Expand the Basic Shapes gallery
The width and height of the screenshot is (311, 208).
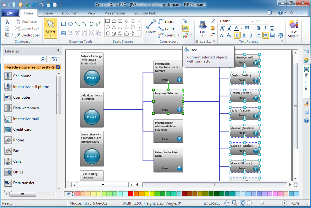[x=139, y=34]
